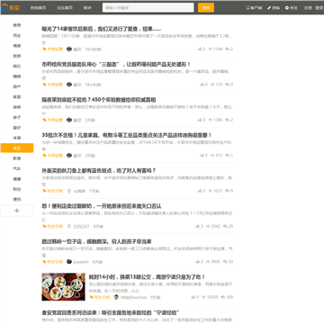Image resolution: width=324 pixels, height=324 pixels.
Task: Click author avatar on 市药检所 post
Action: [69, 85]
